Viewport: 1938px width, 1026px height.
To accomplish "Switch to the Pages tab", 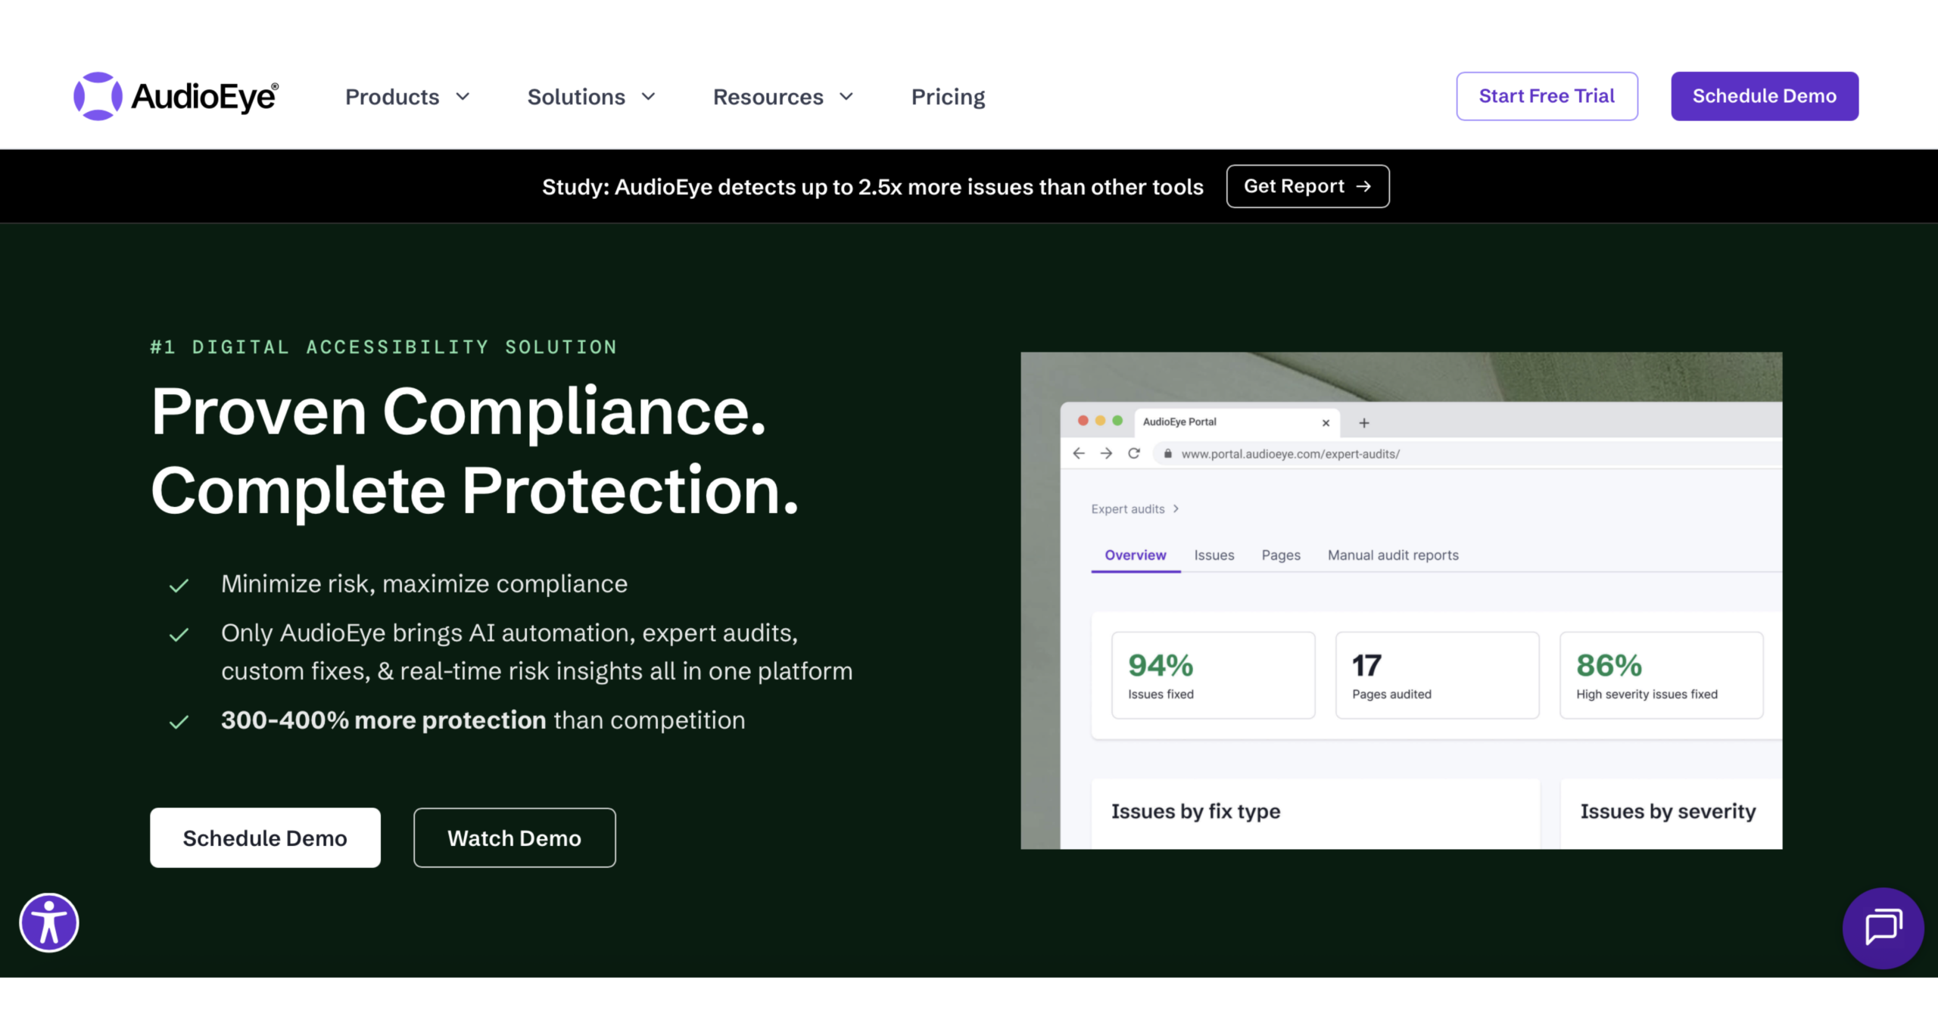I will pos(1281,555).
